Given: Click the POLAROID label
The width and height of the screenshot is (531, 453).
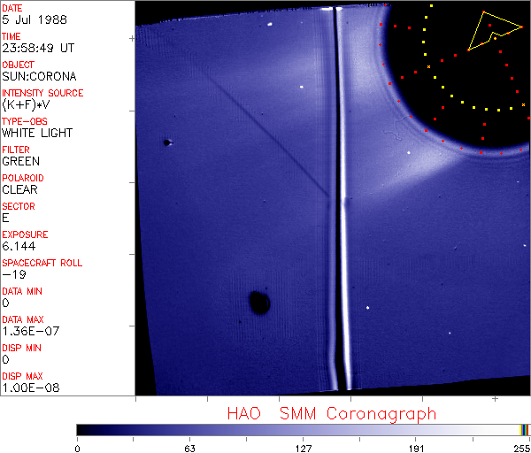Looking at the screenshot, I should 23,178.
